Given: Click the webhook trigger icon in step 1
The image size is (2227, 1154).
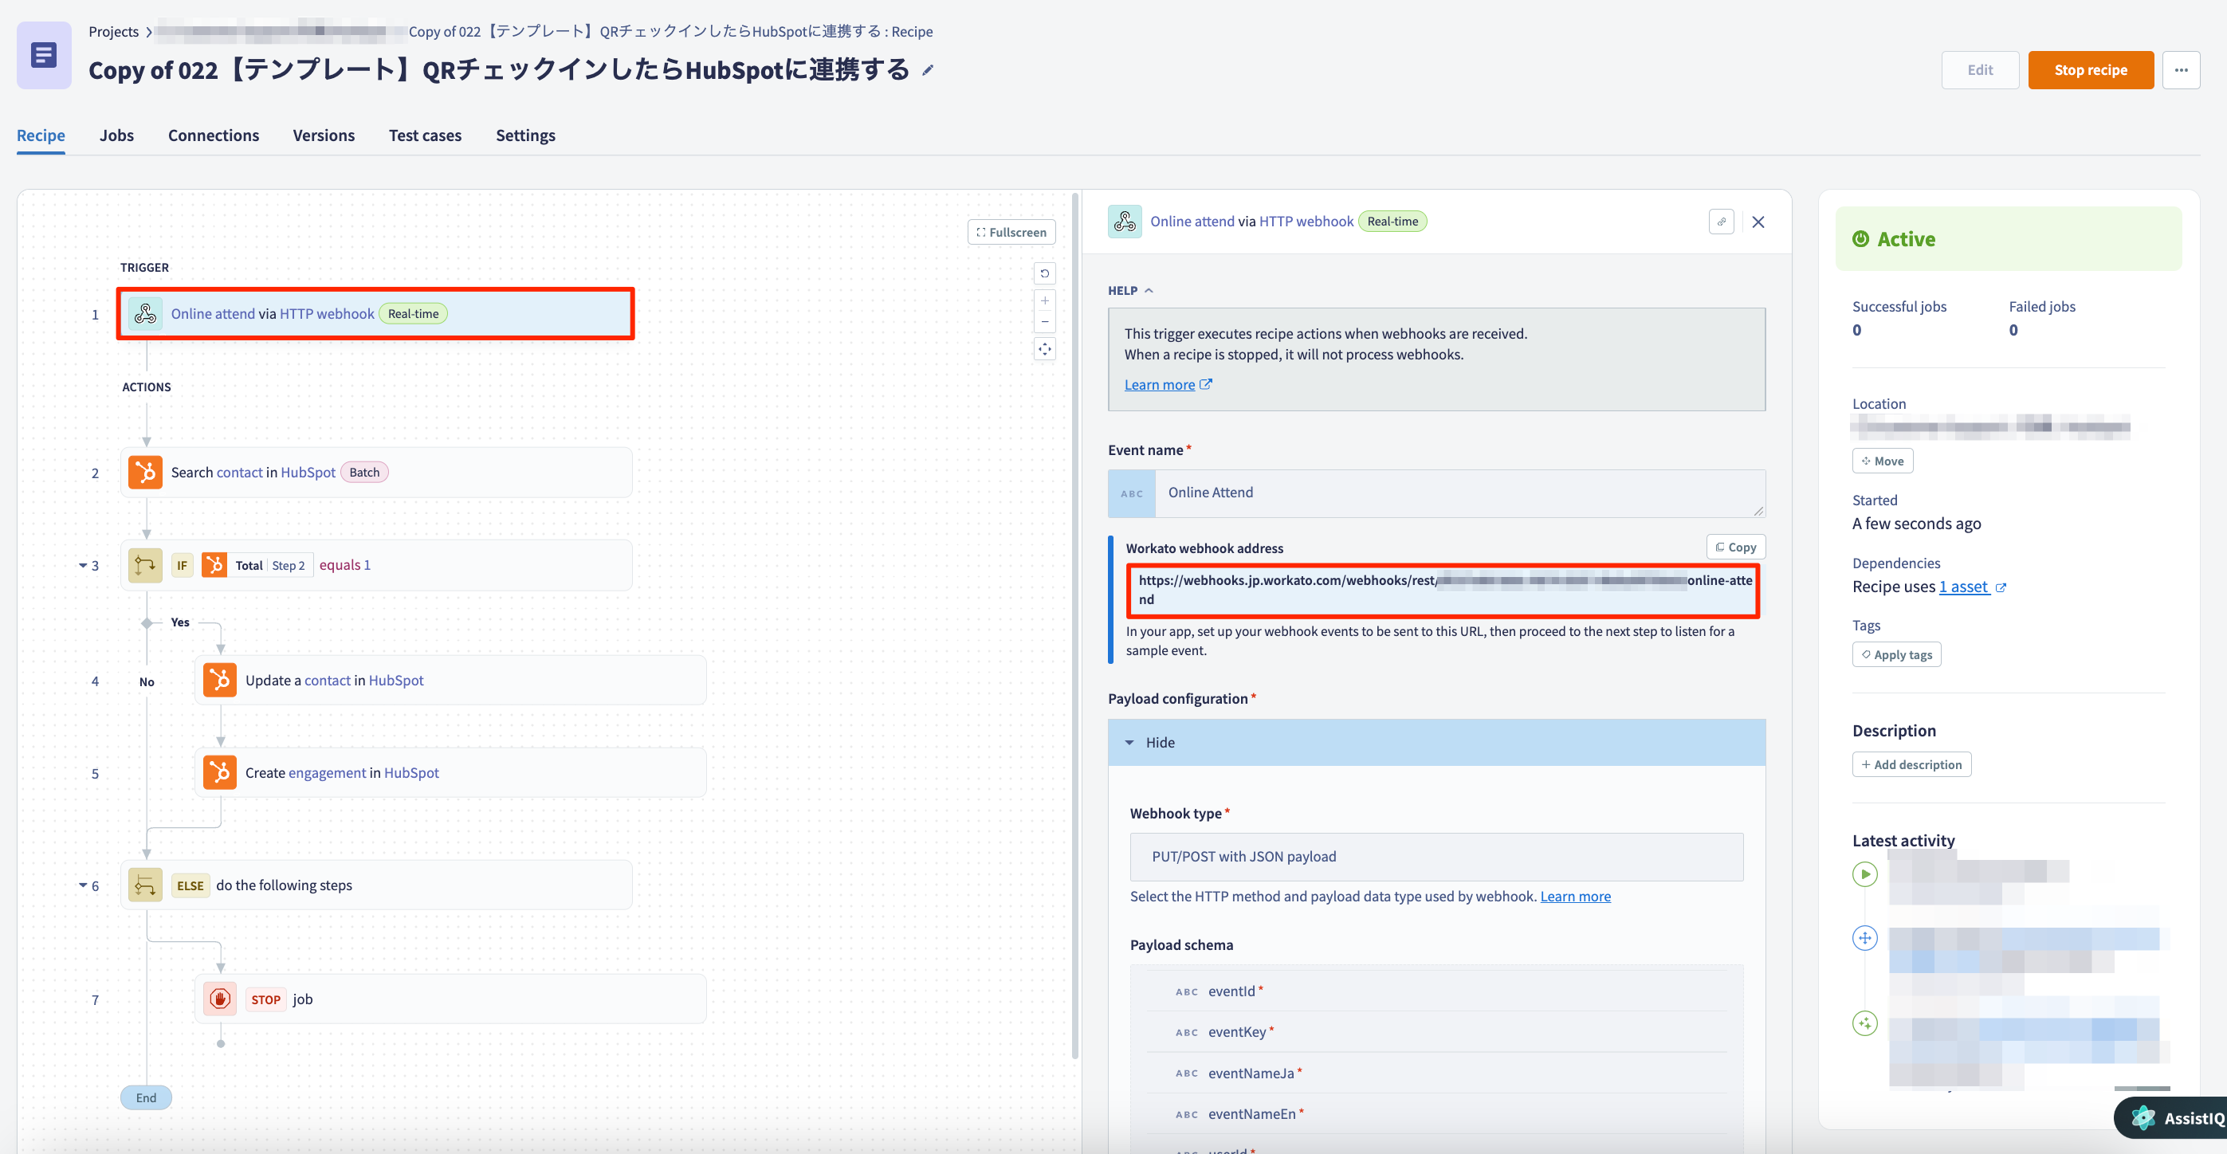Looking at the screenshot, I should coord(145,314).
